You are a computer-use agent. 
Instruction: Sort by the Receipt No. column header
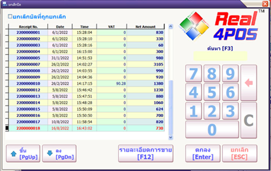point(28,27)
